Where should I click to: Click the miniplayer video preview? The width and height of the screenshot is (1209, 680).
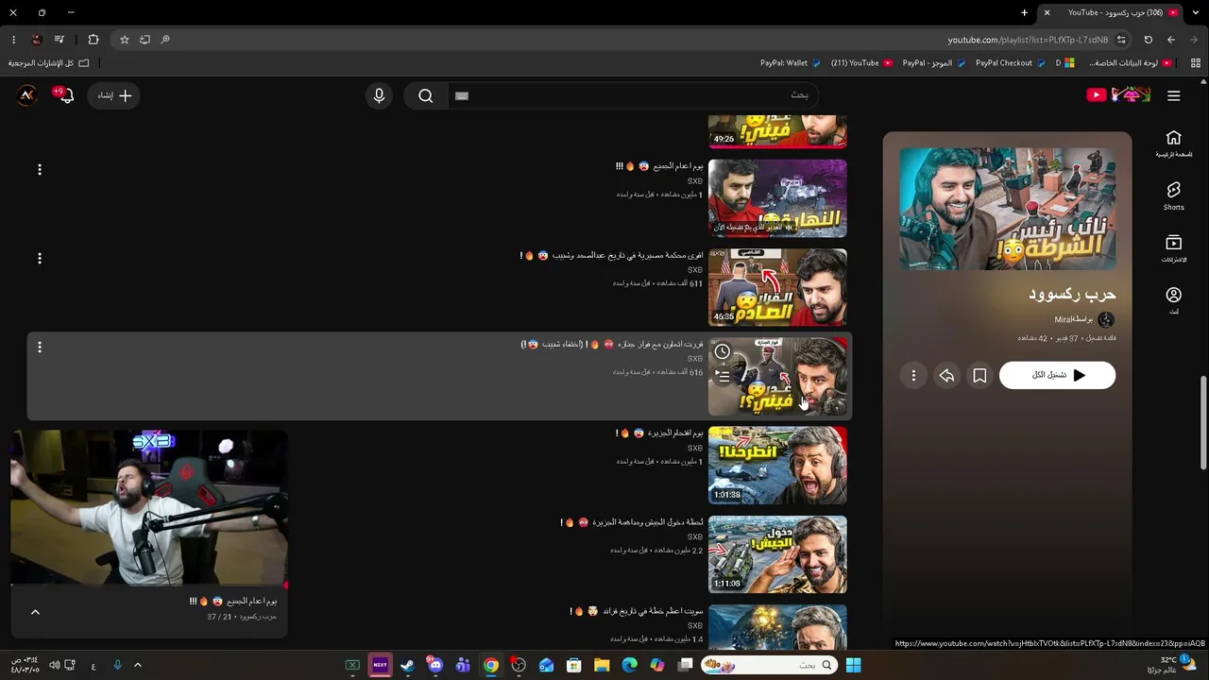tap(149, 508)
